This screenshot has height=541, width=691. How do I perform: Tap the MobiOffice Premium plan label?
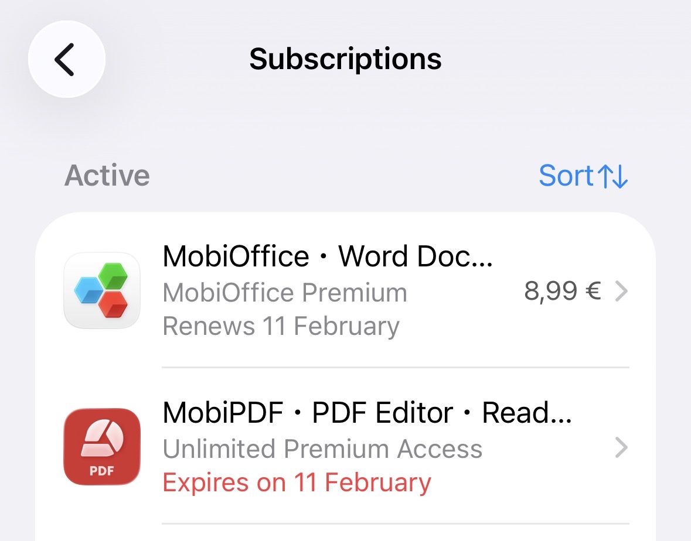click(285, 293)
